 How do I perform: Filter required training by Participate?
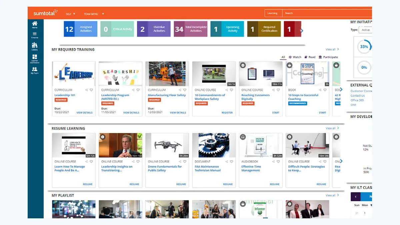pos(328,57)
